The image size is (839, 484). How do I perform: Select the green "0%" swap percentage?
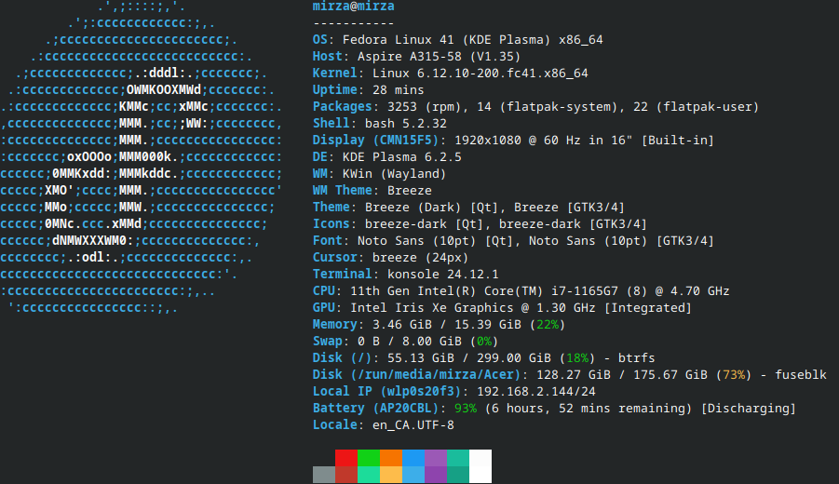click(484, 342)
